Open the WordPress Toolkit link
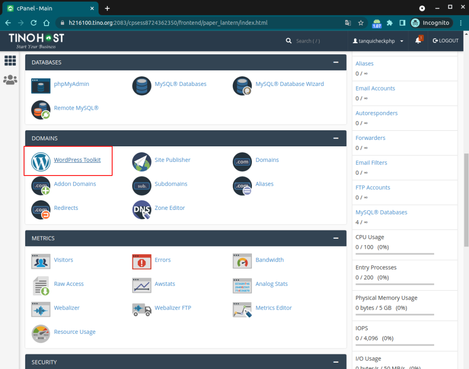Viewport: 469px width, 369px height. tap(77, 160)
